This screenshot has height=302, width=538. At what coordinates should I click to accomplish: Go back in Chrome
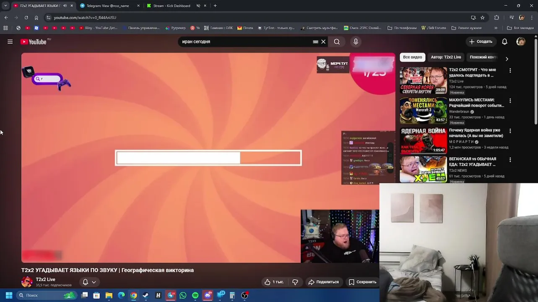pyautogui.click(x=6, y=18)
